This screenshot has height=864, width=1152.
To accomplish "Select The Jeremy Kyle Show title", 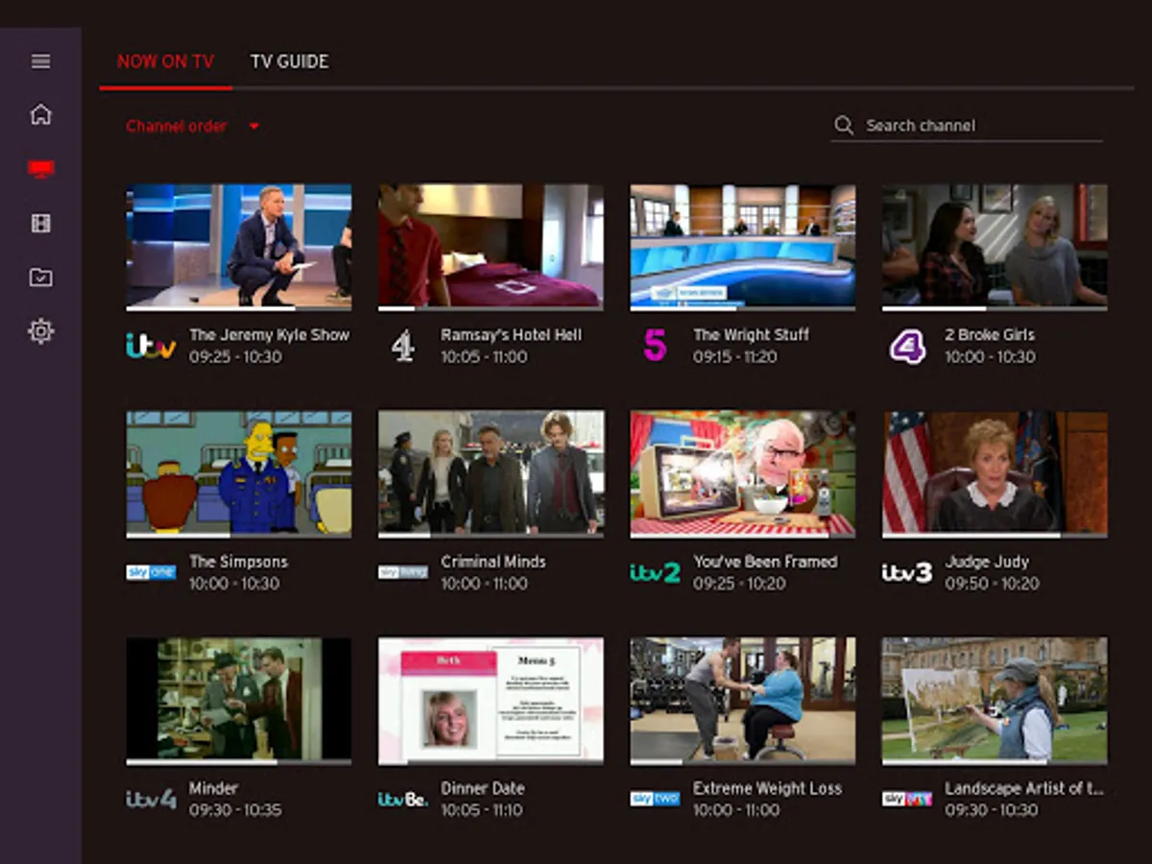I will click(269, 335).
